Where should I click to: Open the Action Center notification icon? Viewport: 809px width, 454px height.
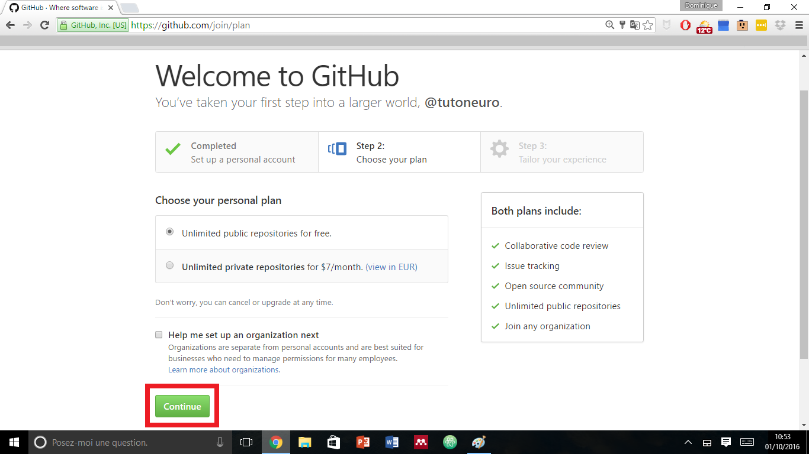click(x=726, y=442)
